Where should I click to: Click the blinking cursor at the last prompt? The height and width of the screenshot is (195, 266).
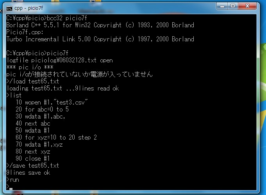coord(11,189)
